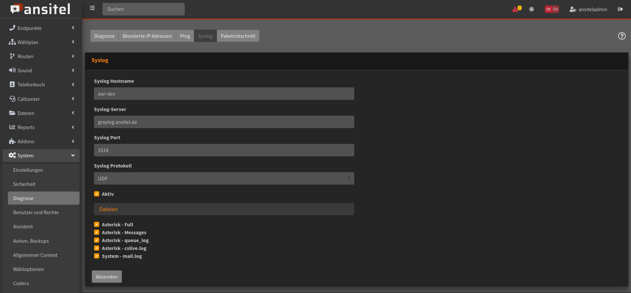This screenshot has height=293, width=631.
Task: Switch language to EN
Action: [x=555, y=9]
